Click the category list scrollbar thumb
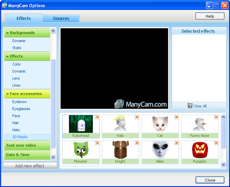This screenshot has width=230, height=187. [x=53, y=103]
